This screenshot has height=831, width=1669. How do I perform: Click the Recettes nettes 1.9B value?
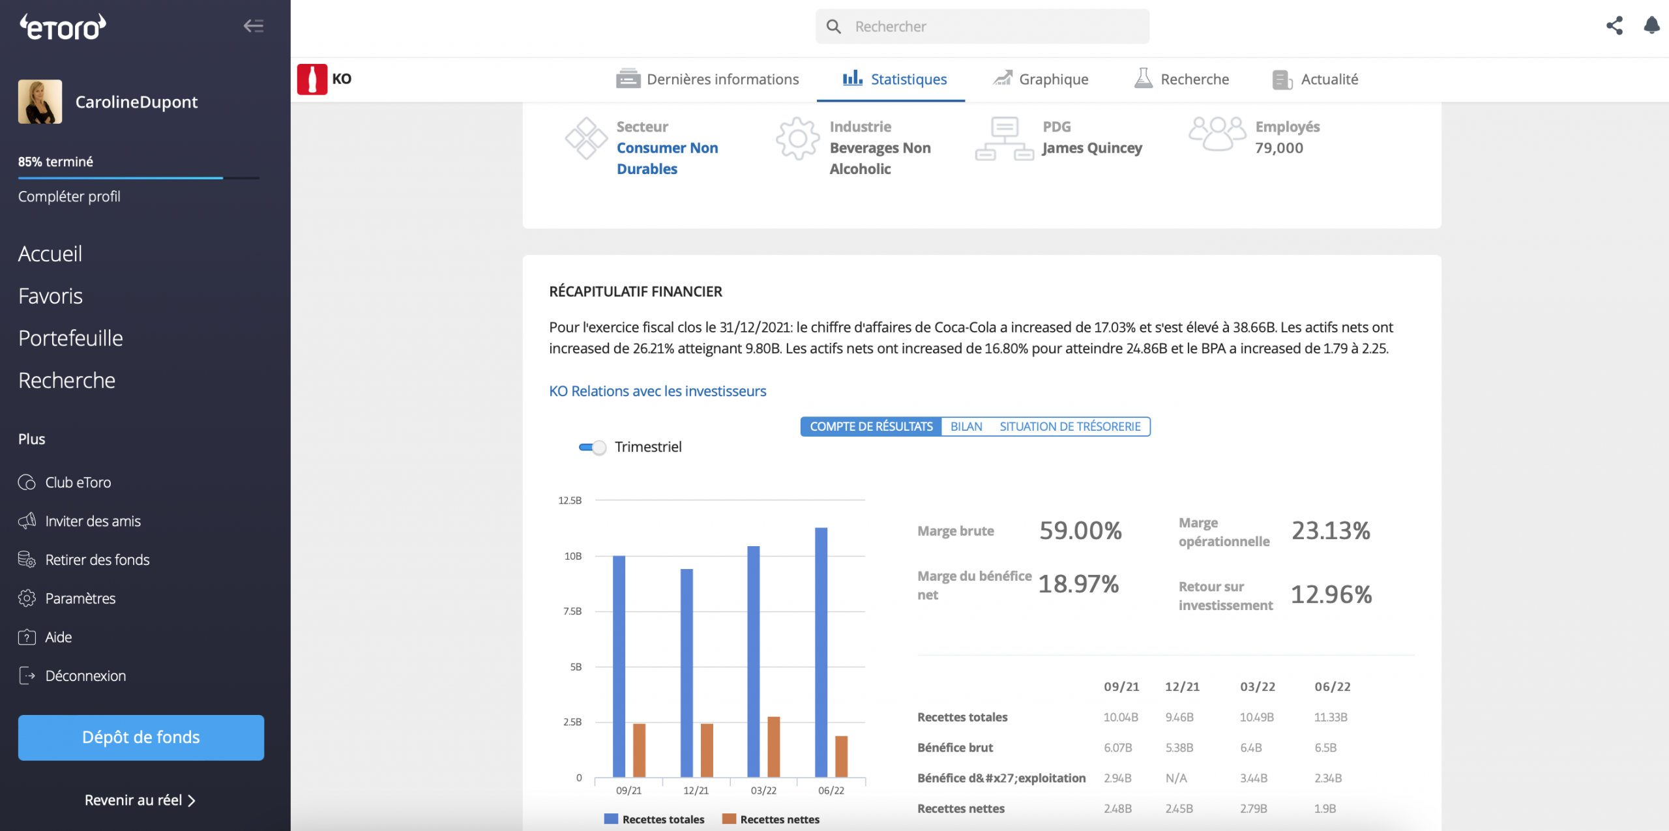tap(1325, 809)
